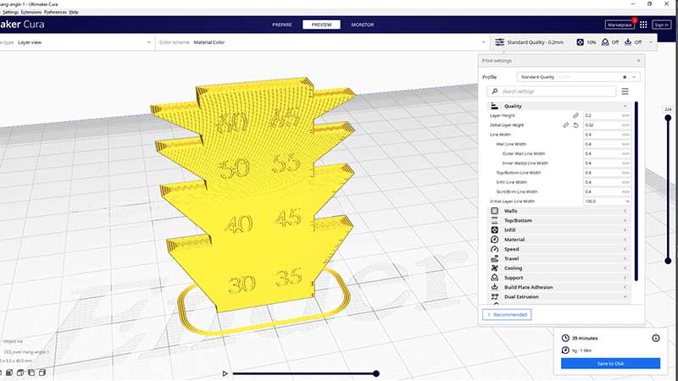Switch to the MONITOR stage tab
The image size is (678, 381).
tap(363, 25)
